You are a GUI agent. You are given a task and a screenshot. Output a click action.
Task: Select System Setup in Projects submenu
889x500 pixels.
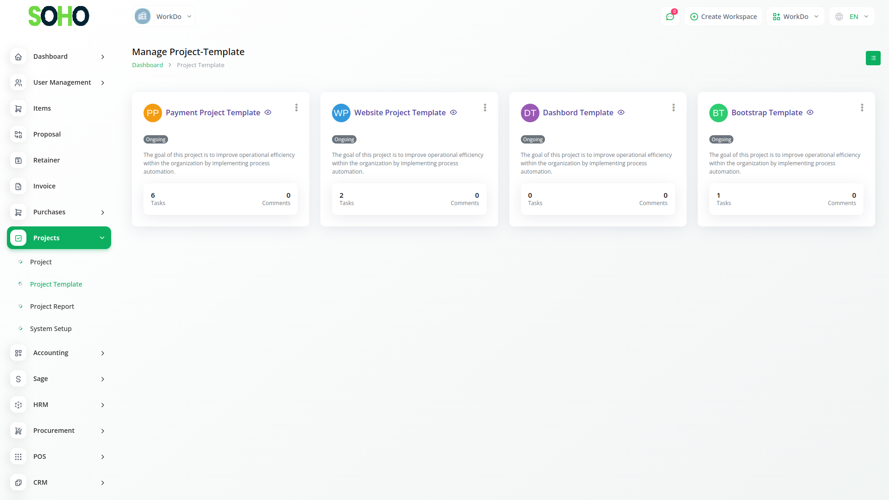(50, 329)
